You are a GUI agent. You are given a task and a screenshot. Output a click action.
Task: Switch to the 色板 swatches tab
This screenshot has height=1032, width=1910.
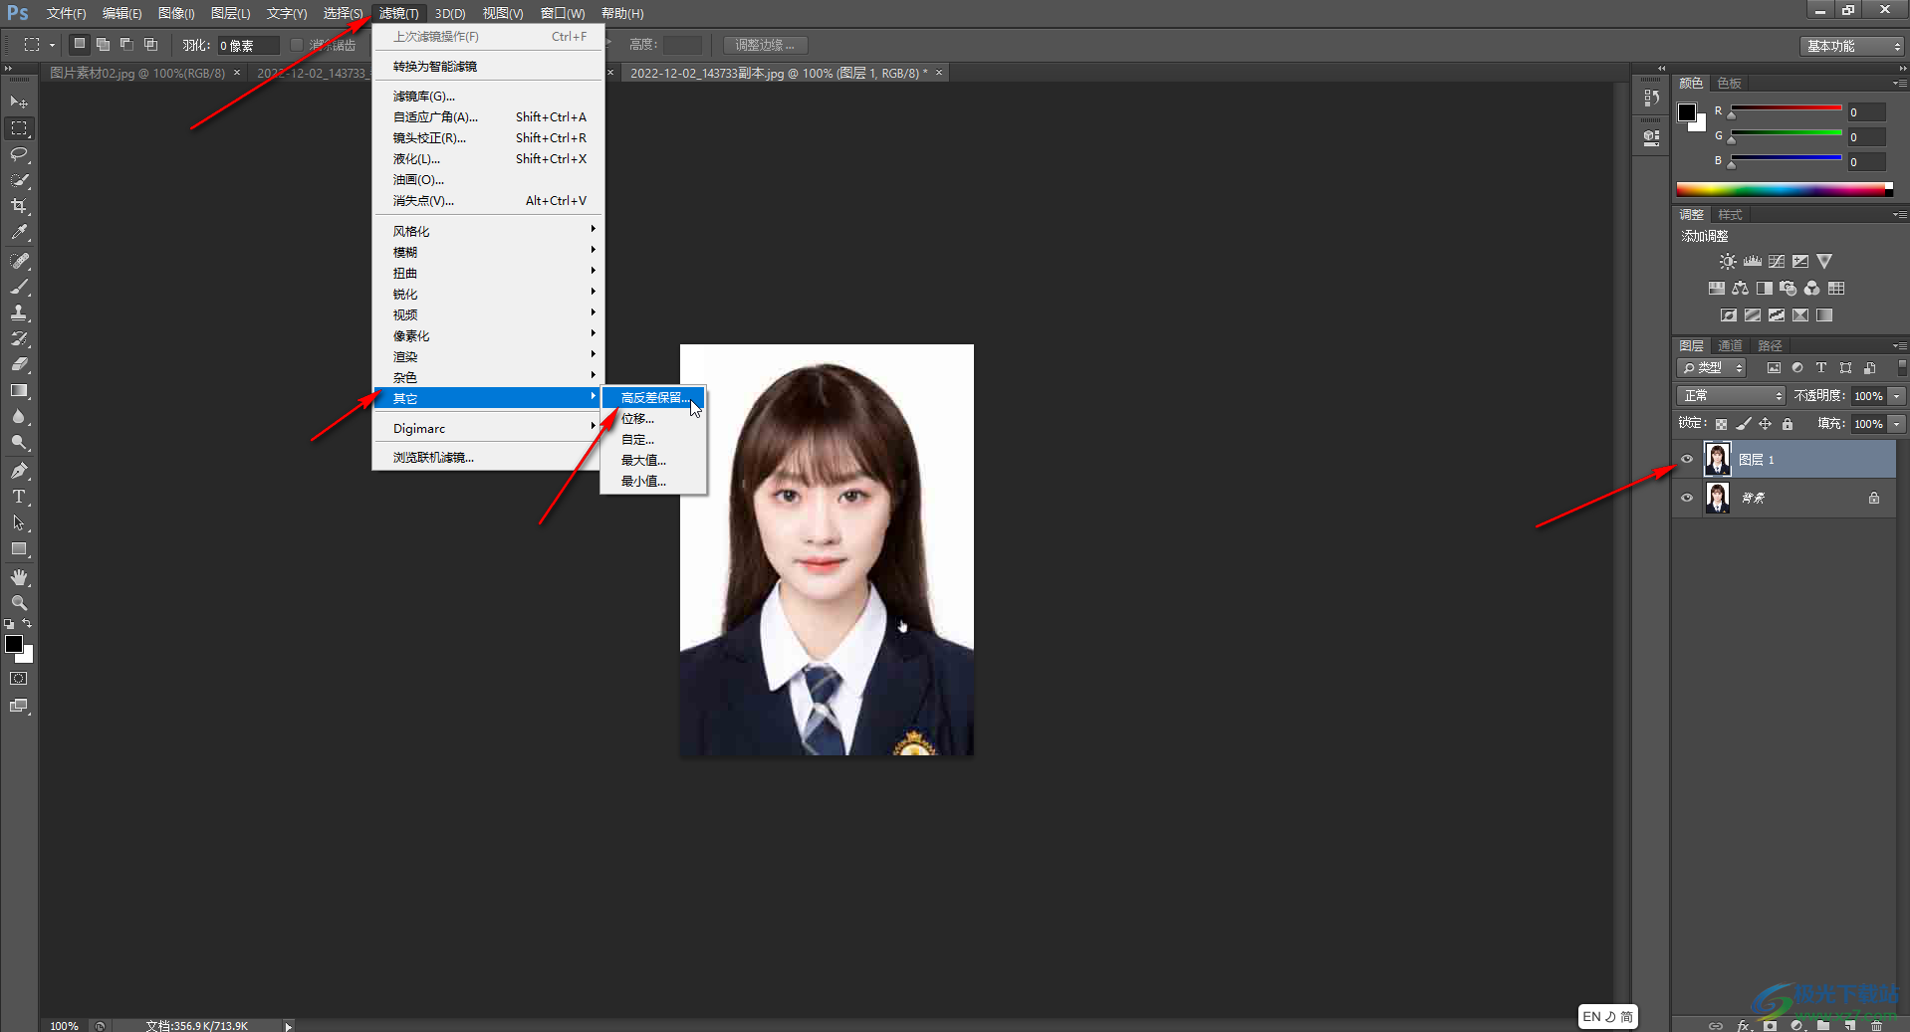pyautogui.click(x=1729, y=83)
